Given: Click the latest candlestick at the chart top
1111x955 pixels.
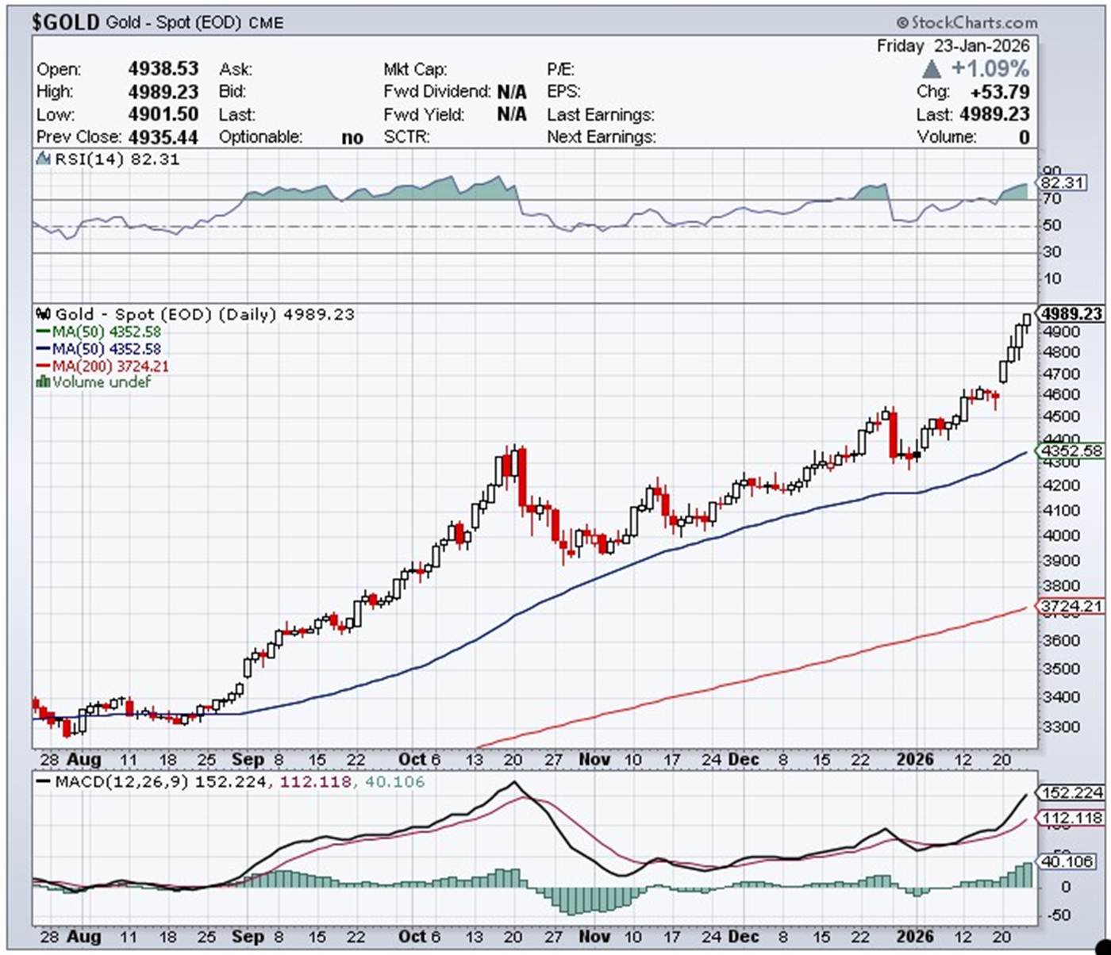Looking at the screenshot, I should click(1027, 319).
